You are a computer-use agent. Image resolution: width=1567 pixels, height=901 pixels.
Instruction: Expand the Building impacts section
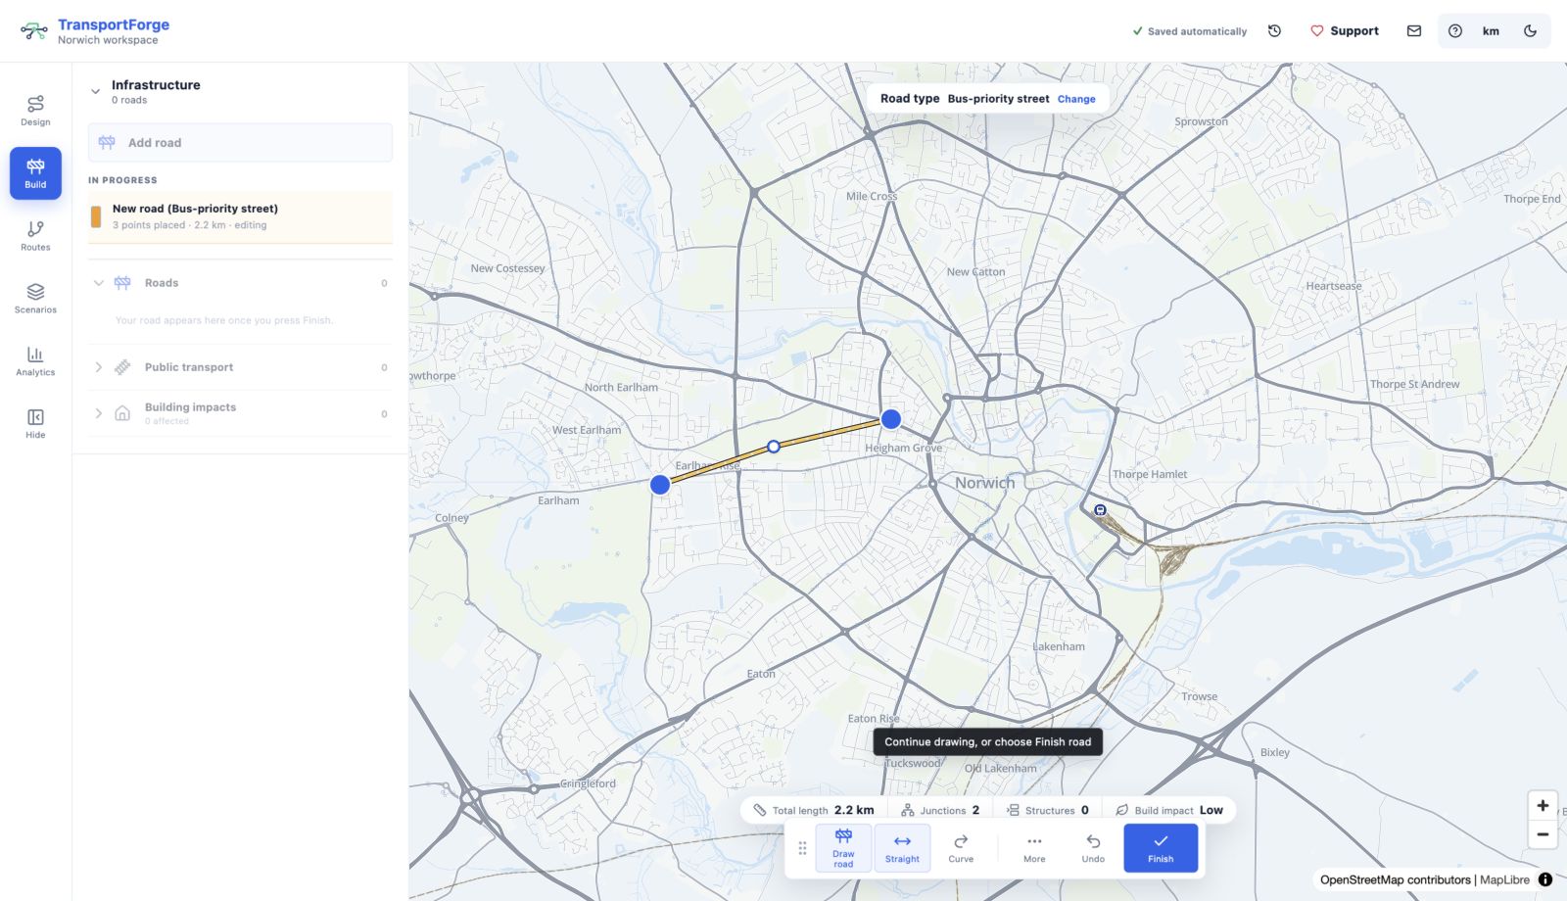point(98,413)
